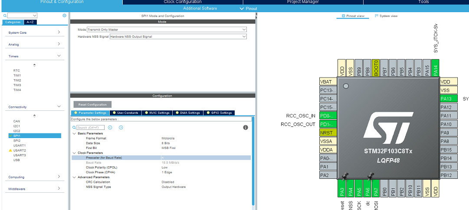Select the Prescaler (for Baud Rate) row
This screenshot has height=210, width=469.
[x=161, y=158]
